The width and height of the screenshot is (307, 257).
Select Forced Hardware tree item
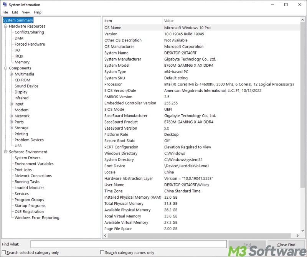(30, 44)
